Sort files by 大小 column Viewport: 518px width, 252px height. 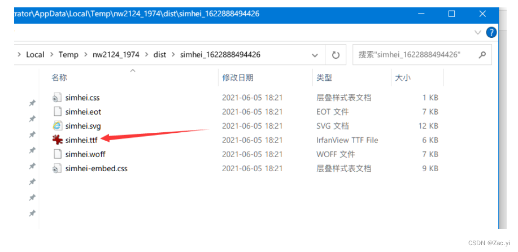point(403,78)
